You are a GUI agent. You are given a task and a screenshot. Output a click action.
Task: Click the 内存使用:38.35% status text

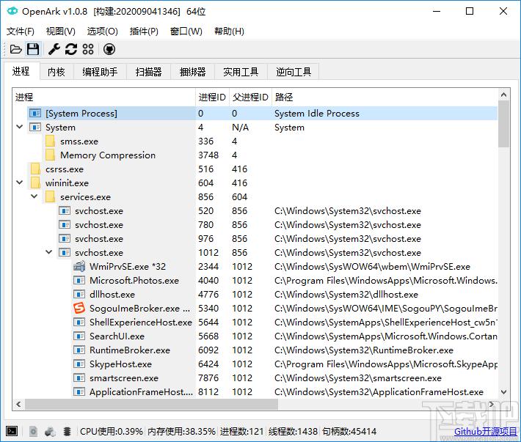click(x=181, y=432)
